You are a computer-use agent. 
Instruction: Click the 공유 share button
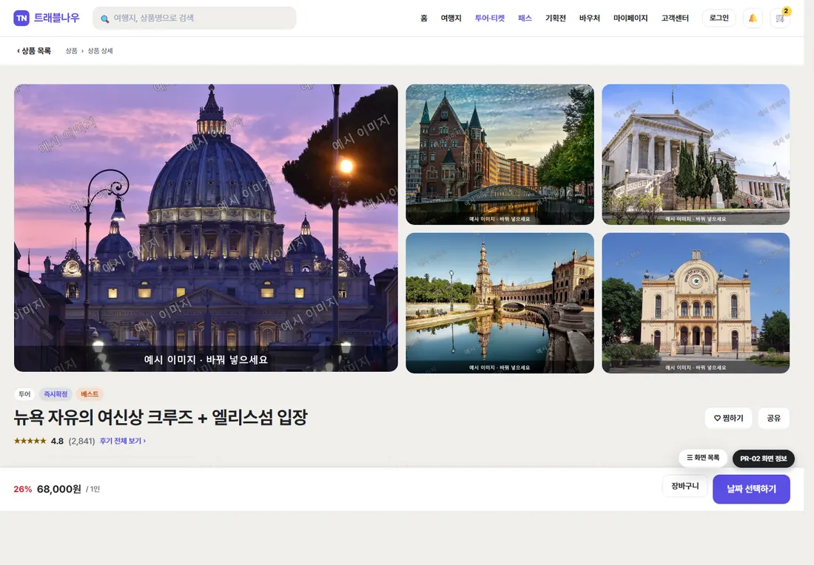click(773, 418)
